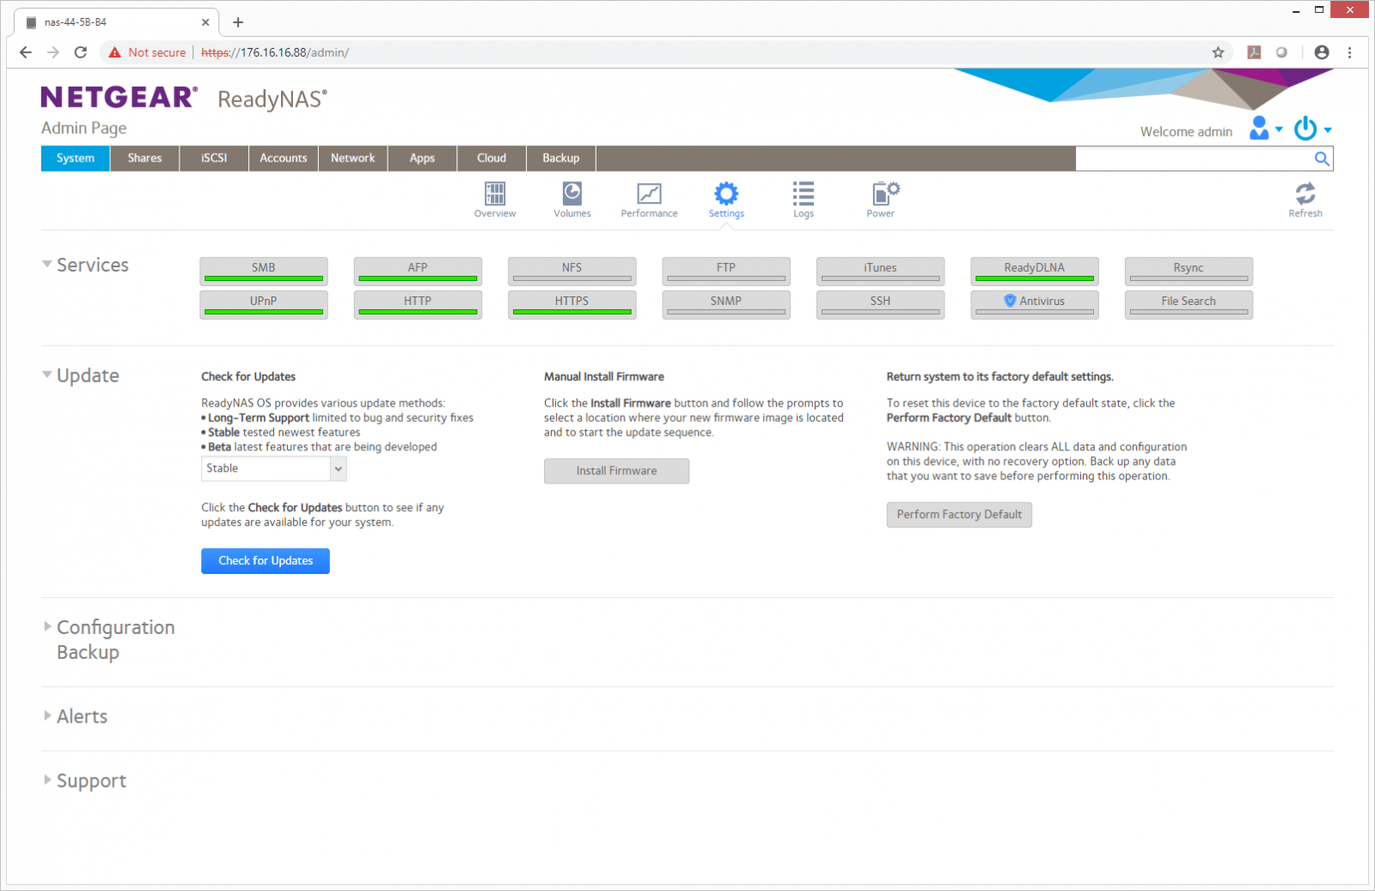Toggle the FTP service

tap(726, 271)
